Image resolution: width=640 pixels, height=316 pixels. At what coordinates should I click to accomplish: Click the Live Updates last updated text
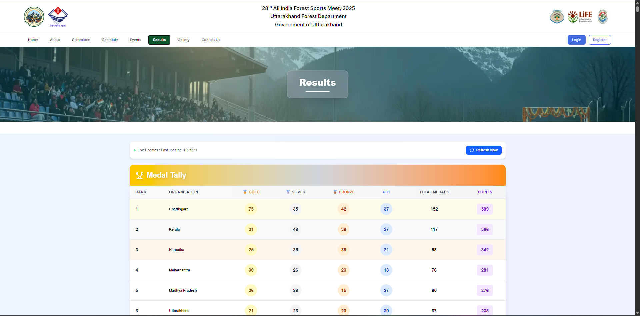(167, 150)
